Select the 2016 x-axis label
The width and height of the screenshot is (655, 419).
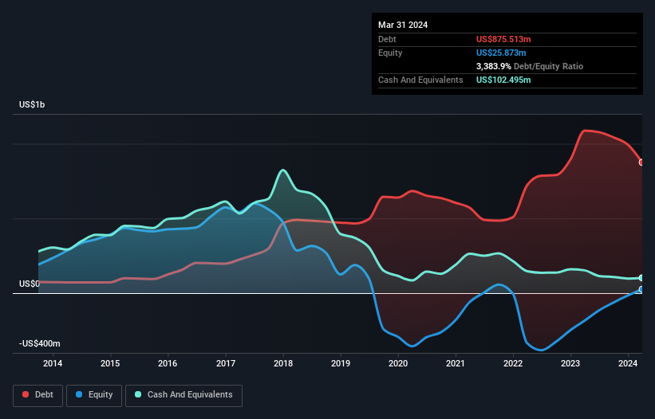168,363
